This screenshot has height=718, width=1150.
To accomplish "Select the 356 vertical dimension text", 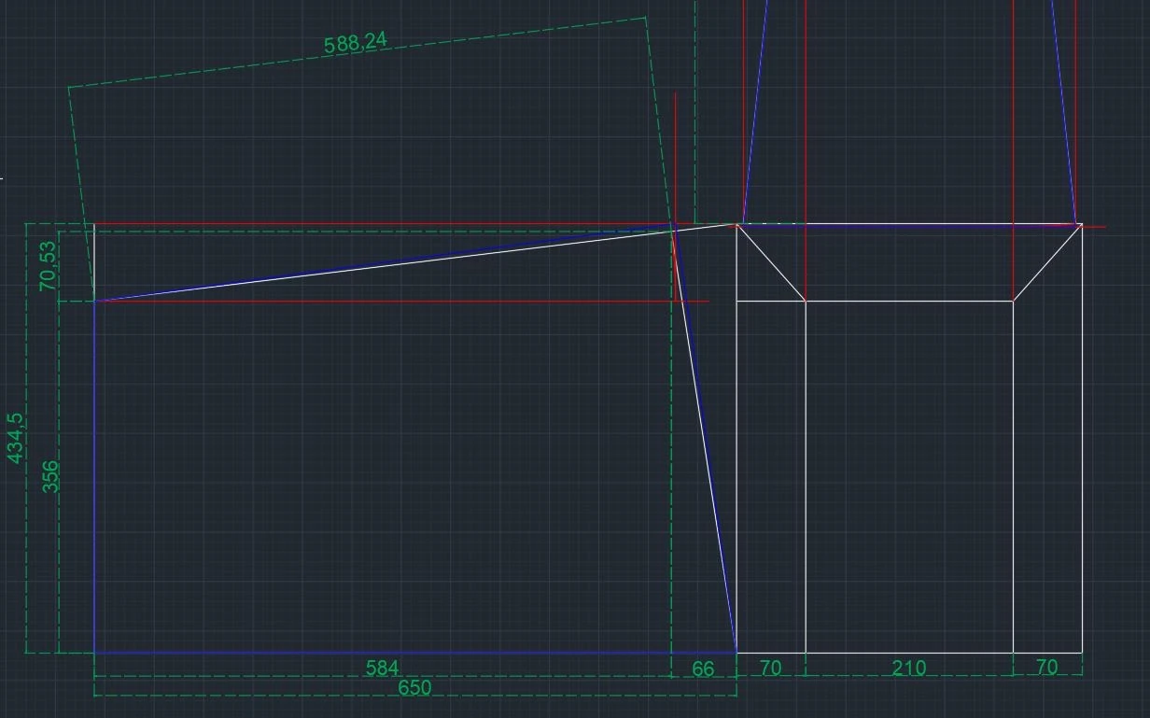I will 50,476.
